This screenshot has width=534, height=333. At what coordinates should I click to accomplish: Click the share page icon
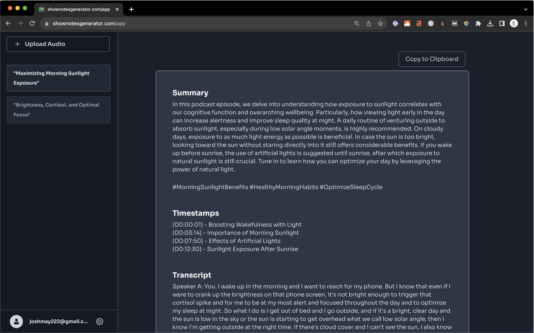tap(368, 23)
